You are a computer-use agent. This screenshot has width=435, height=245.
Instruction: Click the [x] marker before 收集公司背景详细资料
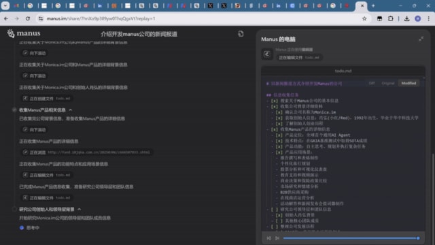(274, 106)
